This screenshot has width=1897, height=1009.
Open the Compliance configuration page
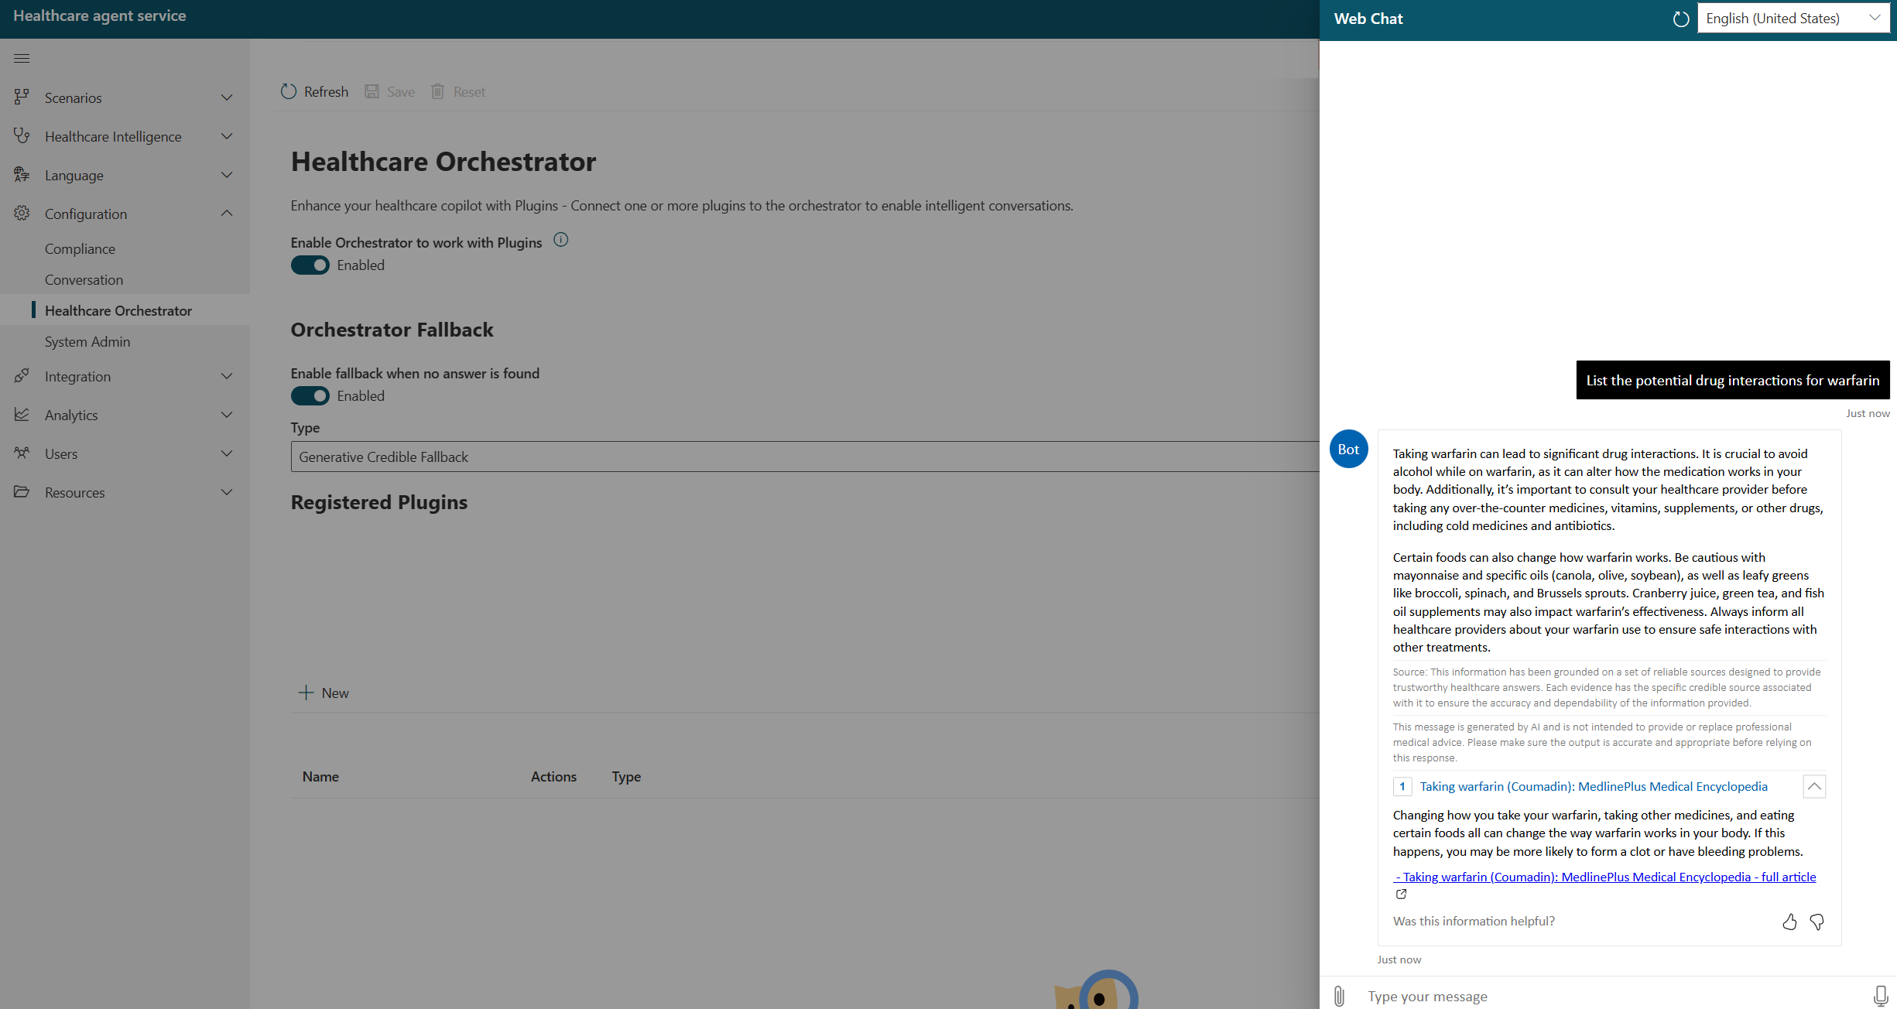pyautogui.click(x=80, y=248)
